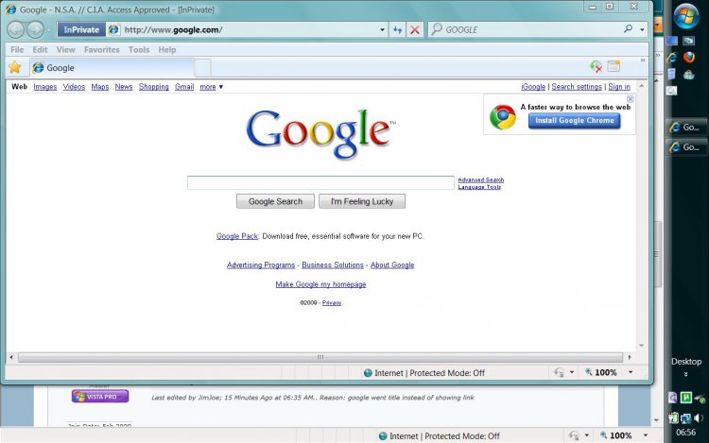
Task: Open the Gmail link
Action: click(184, 87)
